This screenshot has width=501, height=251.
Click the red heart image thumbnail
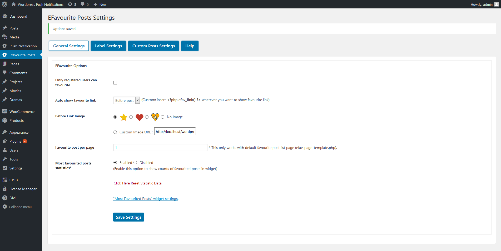click(x=139, y=117)
